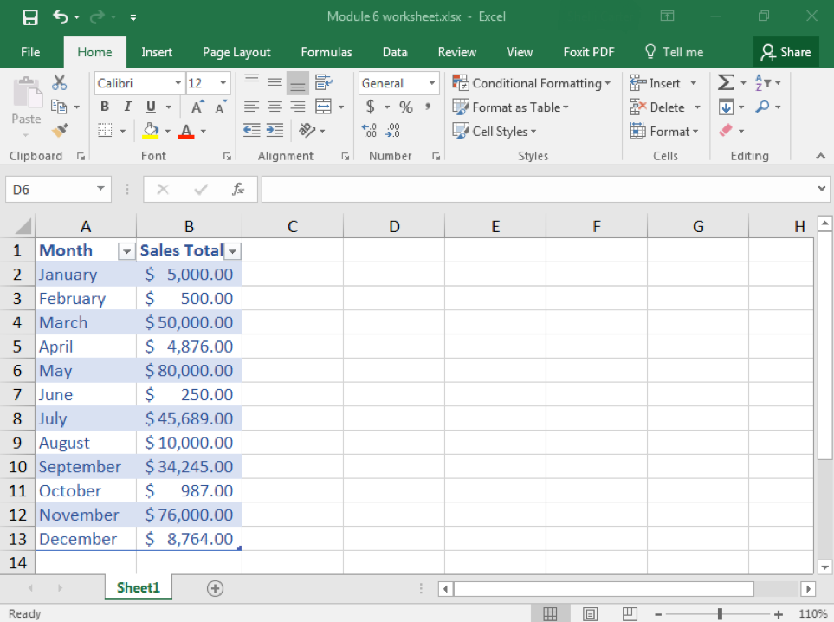Adjust the zoom slider at bottom right
Screen dimensions: 834x622
pos(719,612)
